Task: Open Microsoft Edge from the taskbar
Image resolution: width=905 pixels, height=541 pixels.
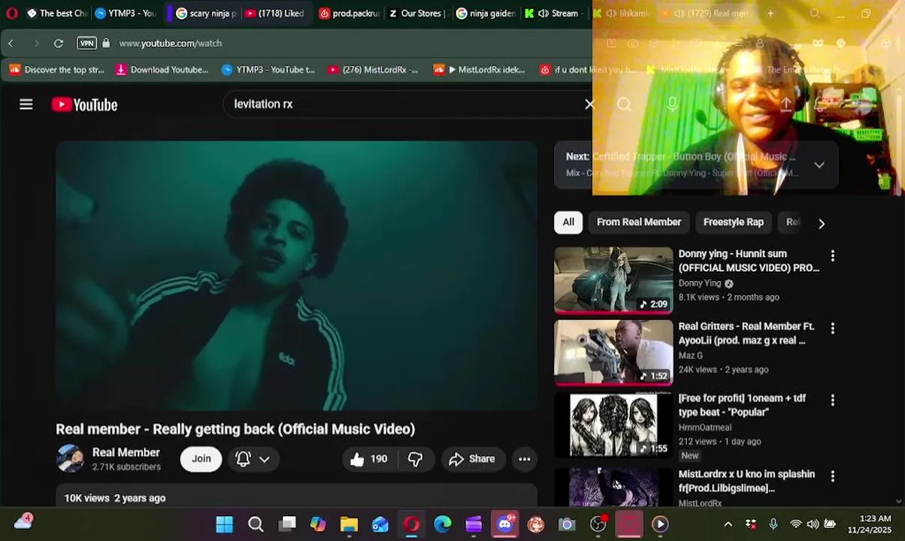Action: click(x=443, y=524)
